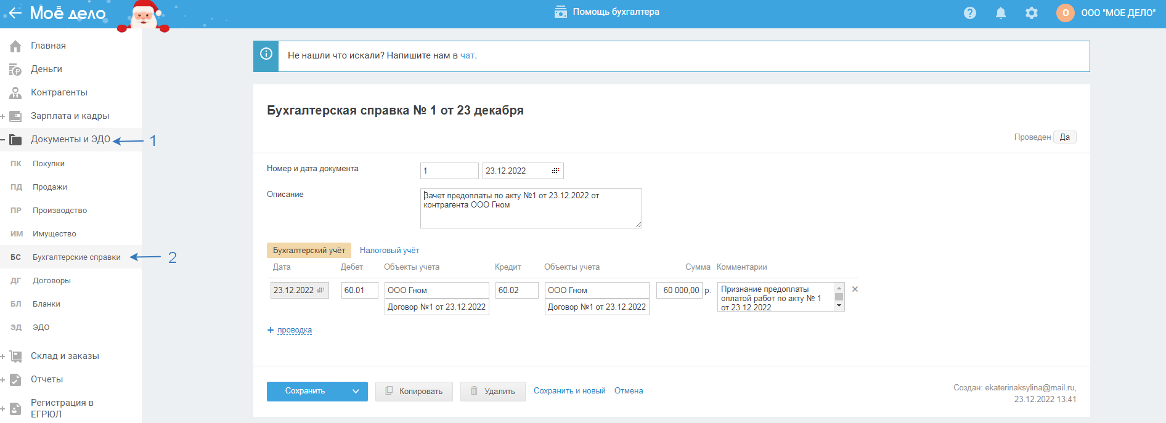1166x423 pixels.
Task: Add a new проводка link
Action: tap(295, 330)
